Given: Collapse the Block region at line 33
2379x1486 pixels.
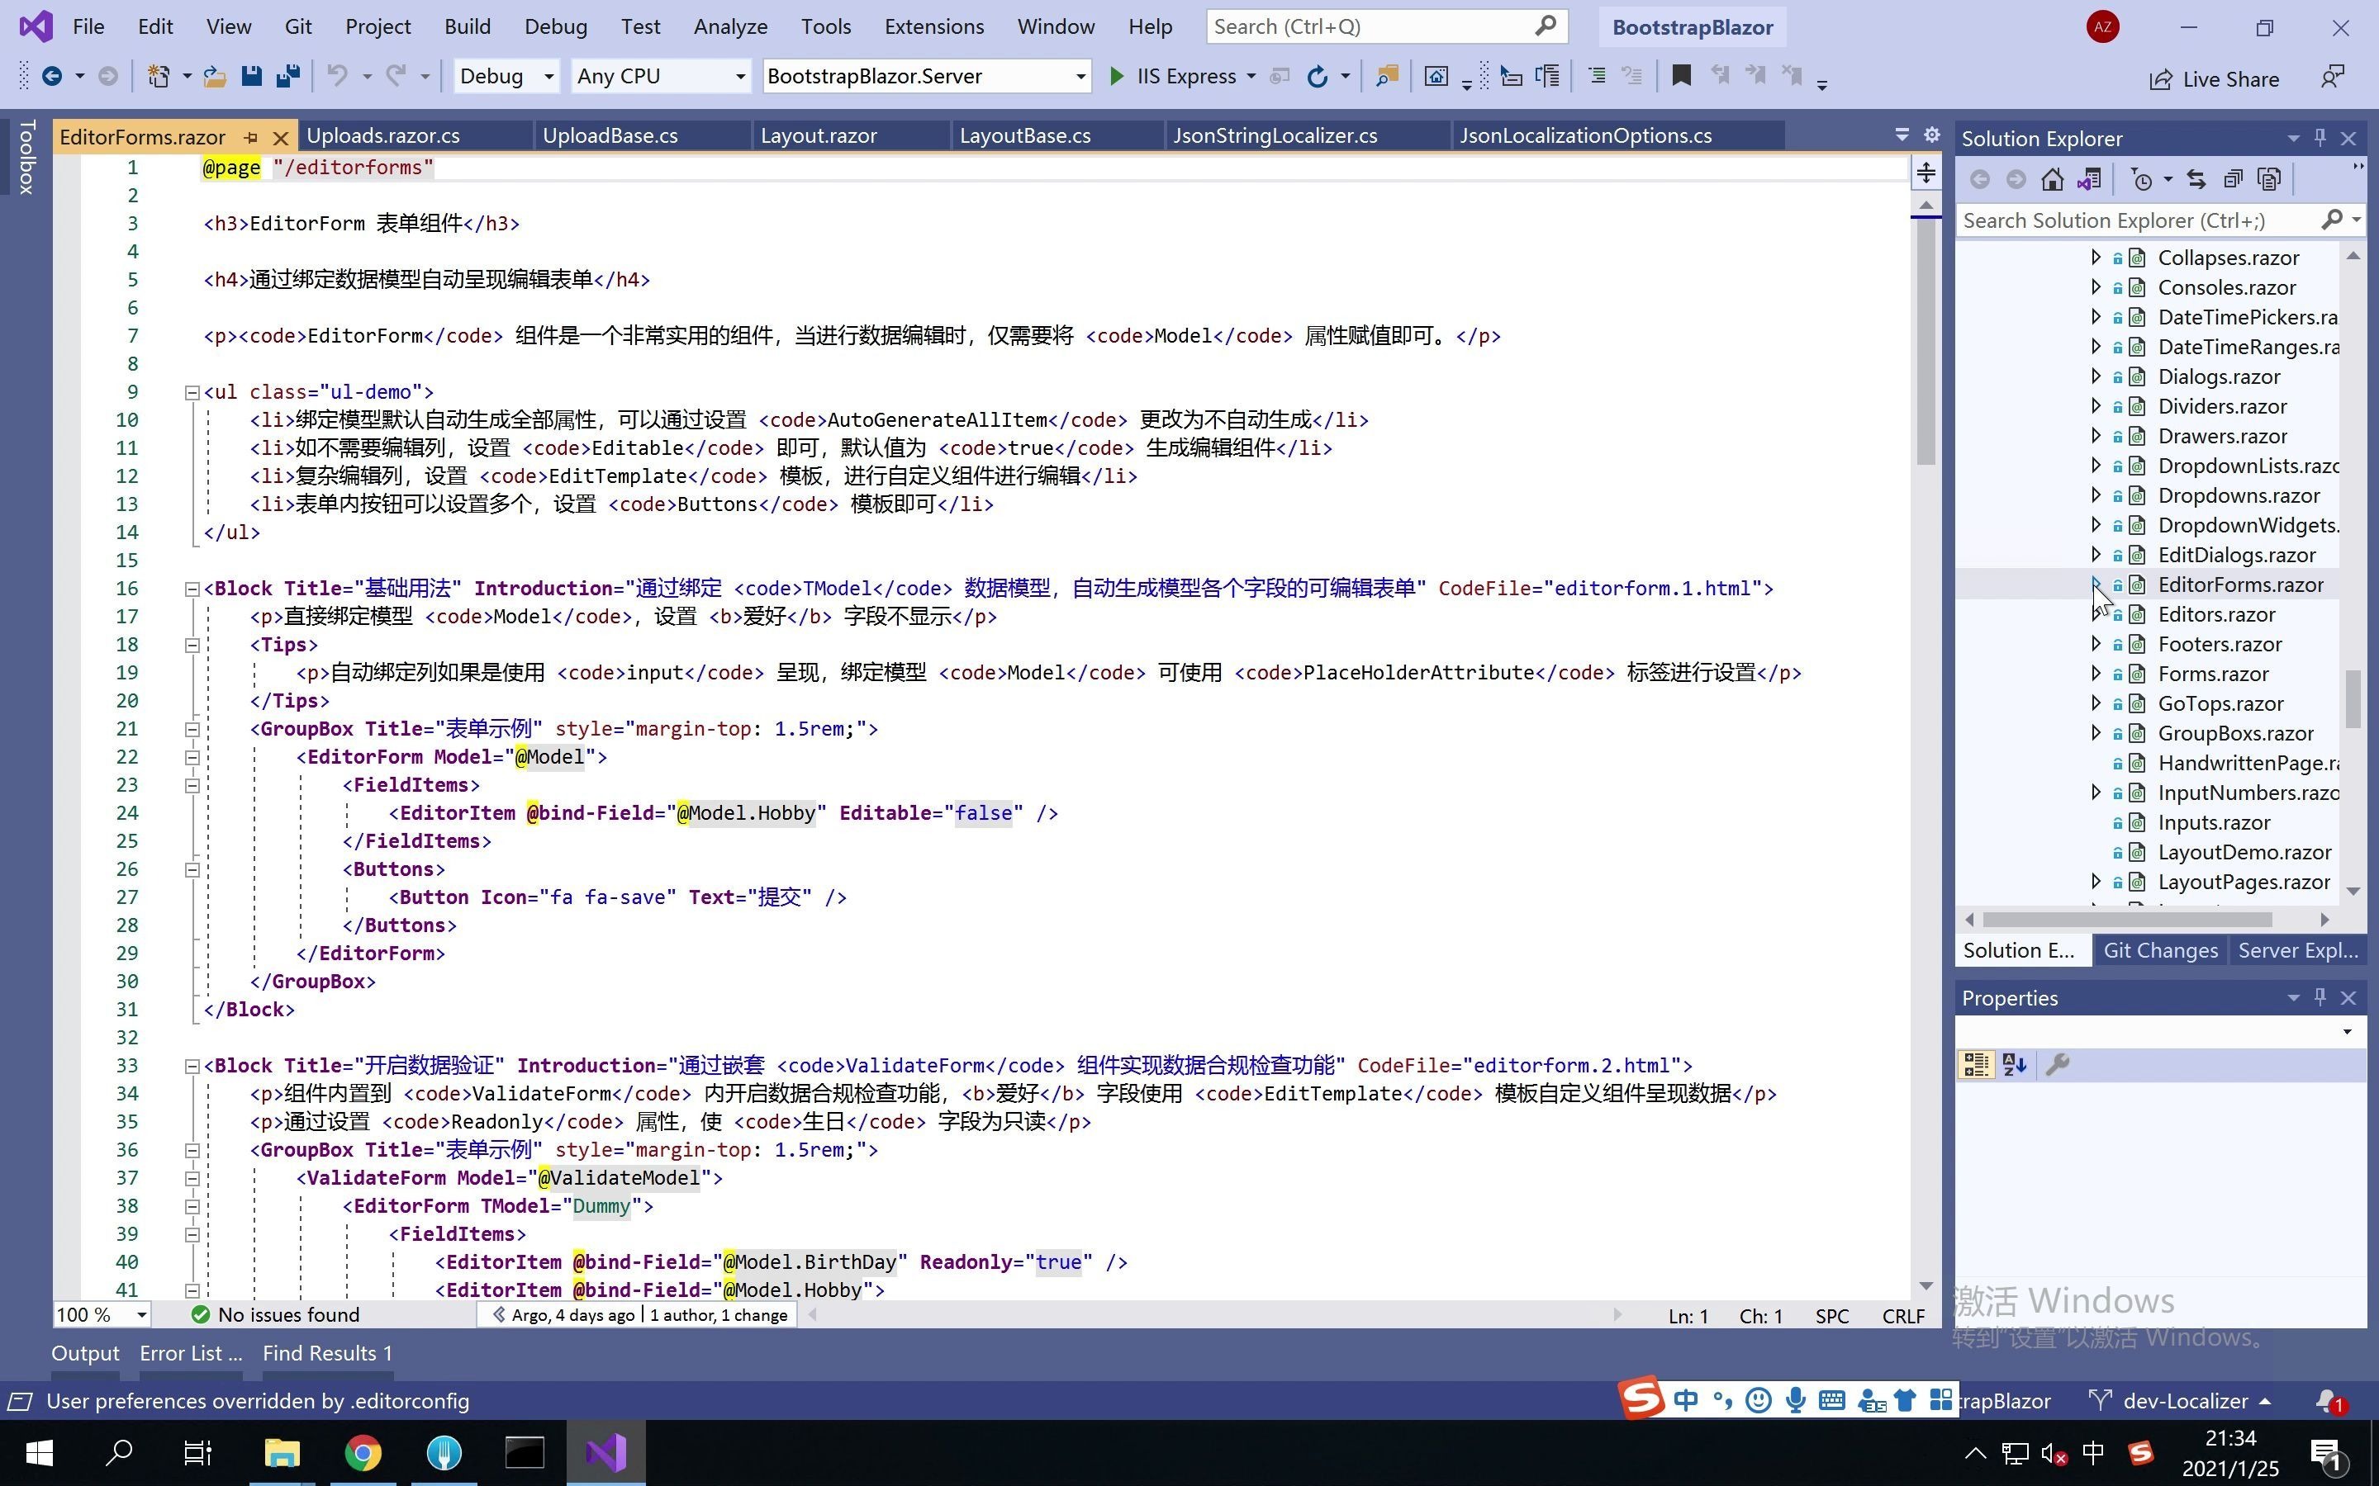Looking at the screenshot, I should 192,1067.
